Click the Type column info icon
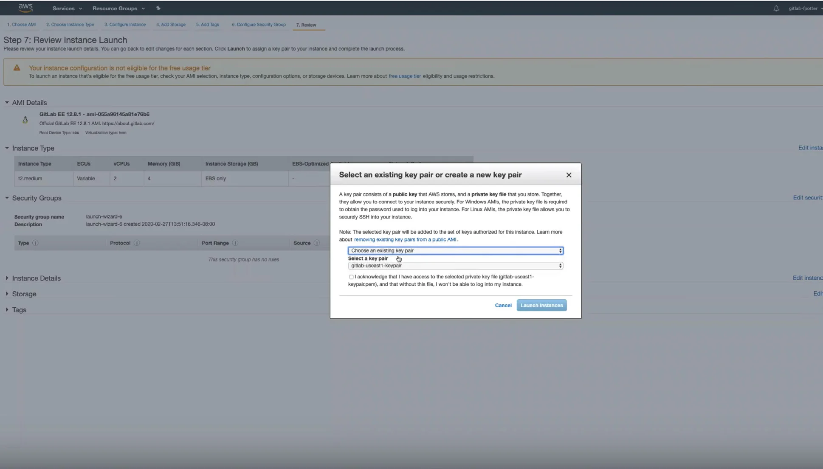The width and height of the screenshot is (823, 469). point(35,243)
